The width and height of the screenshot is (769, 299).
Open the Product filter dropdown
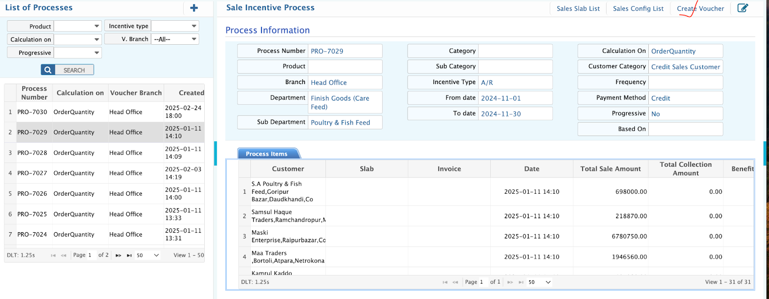coord(77,26)
